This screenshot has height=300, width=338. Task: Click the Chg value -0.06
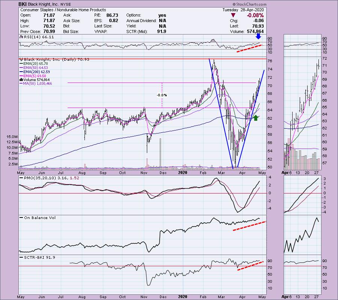(258, 21)
